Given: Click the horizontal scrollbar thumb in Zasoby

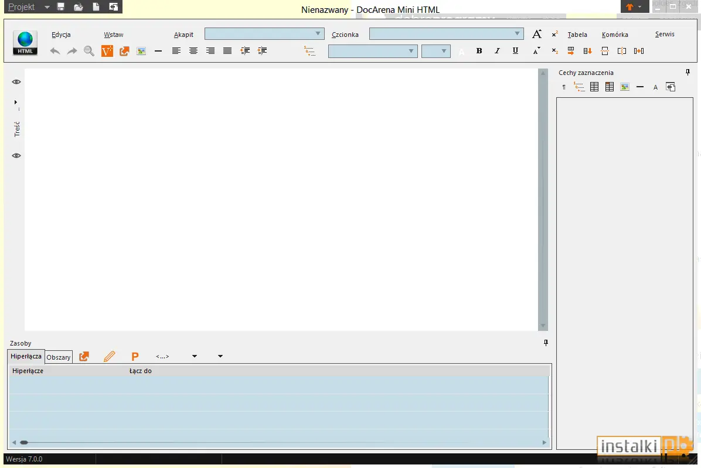Looking at the screenshot, I should click(x=24, y=442).
